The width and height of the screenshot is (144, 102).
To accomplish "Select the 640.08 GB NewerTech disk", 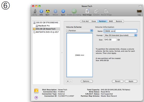I will (x=46, y=29).
